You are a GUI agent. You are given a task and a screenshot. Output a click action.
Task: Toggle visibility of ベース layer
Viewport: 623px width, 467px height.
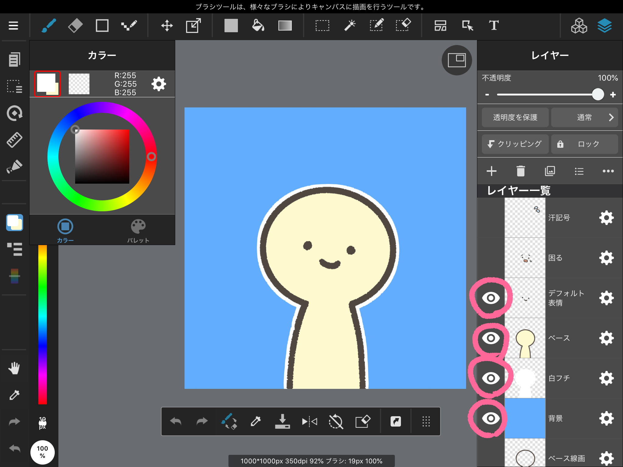pos(491,338)
